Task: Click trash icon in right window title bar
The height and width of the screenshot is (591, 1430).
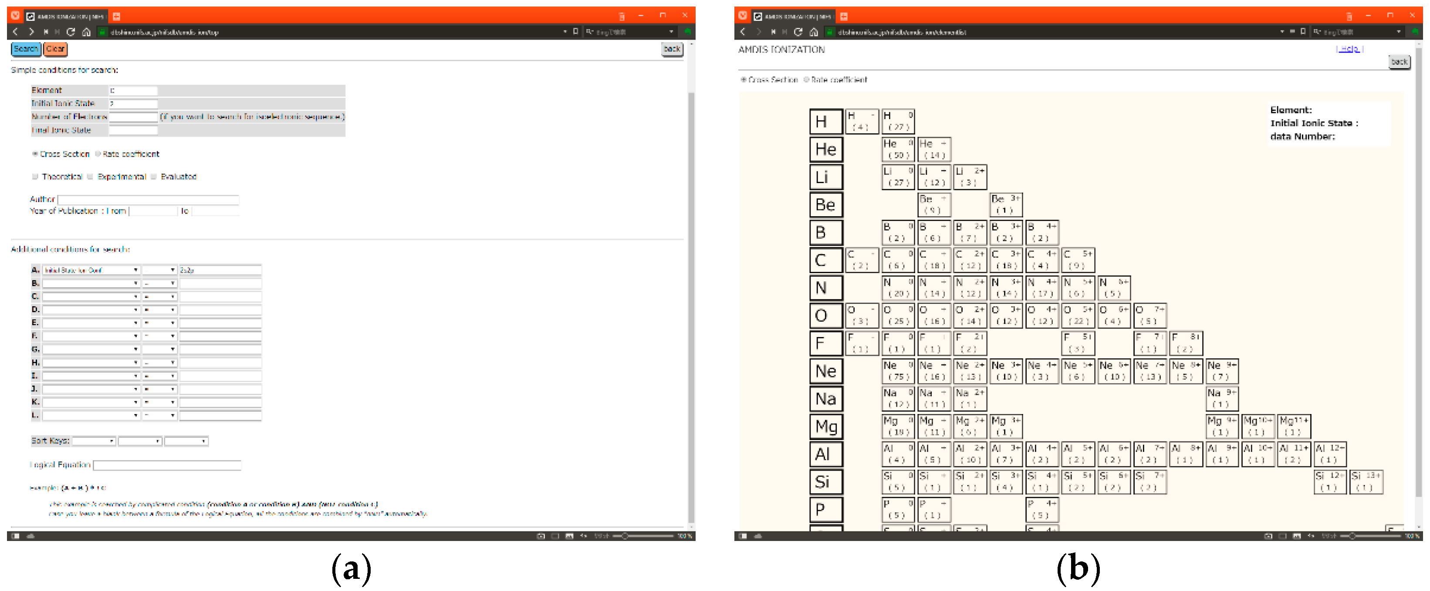Action: coord(1349,17)
